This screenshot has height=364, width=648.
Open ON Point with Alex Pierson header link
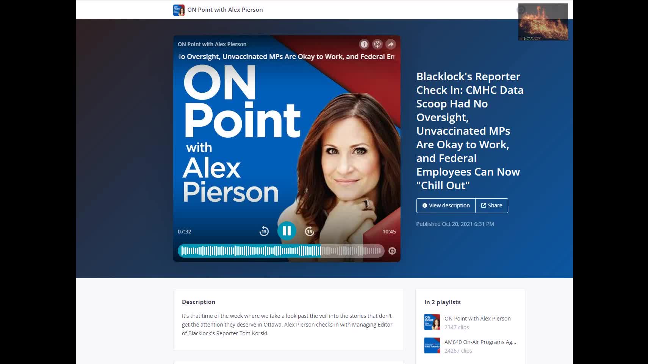click(x=225, y=10)
